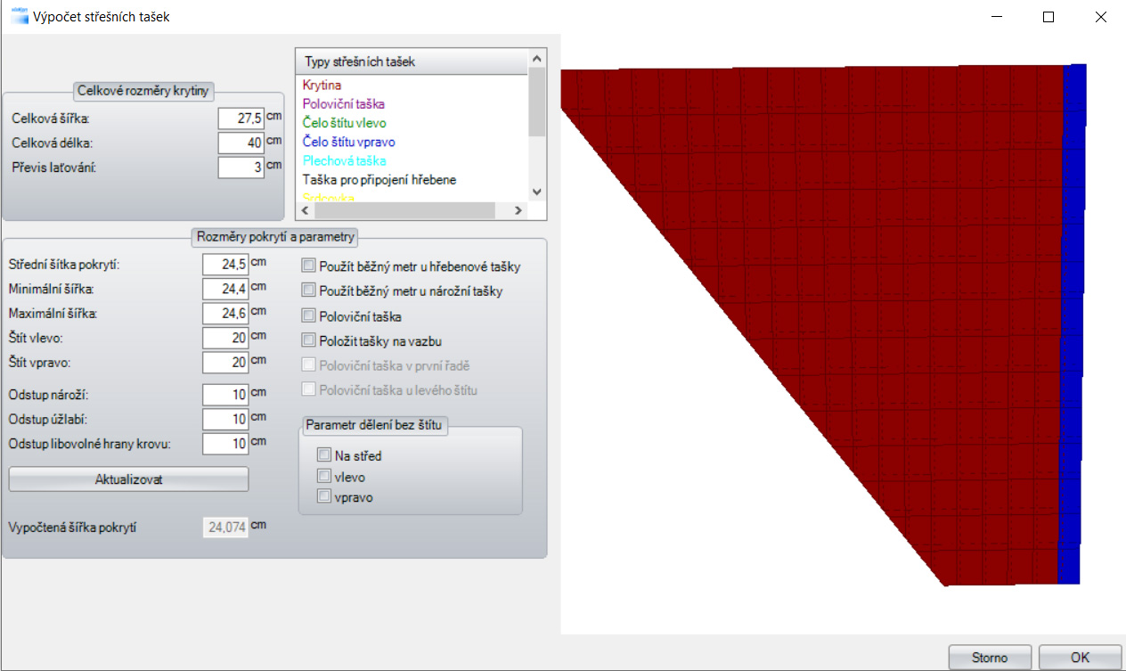Focus the Maximální šířka field
The height and width of the screenshot is (671, 1126).
point(225,314)
